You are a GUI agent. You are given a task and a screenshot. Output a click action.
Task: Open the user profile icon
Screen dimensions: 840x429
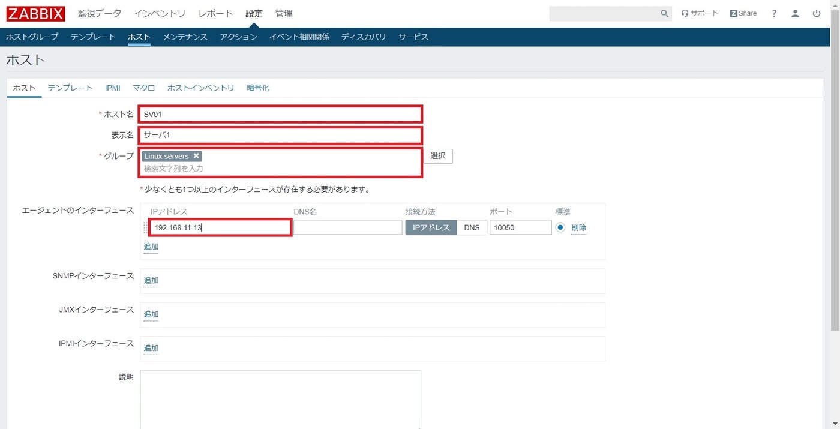795,13
